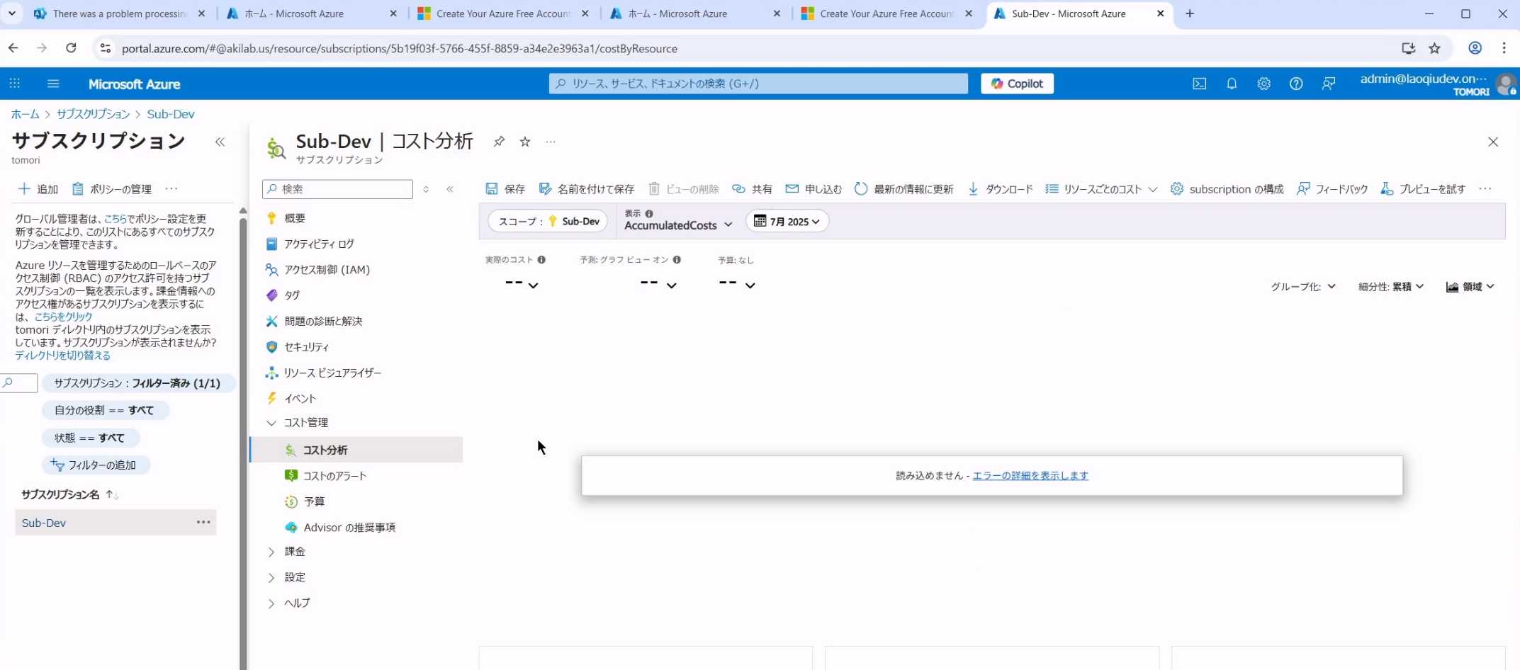Pin the Sub-Dev cost analysis page

499,142
